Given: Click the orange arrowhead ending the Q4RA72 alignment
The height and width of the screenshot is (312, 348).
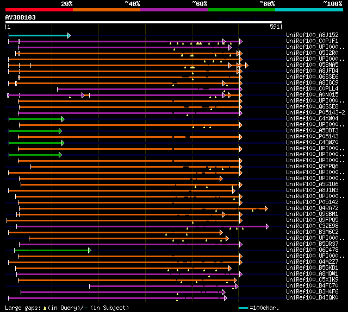Looking at the screenshot, I should point(266,208).
